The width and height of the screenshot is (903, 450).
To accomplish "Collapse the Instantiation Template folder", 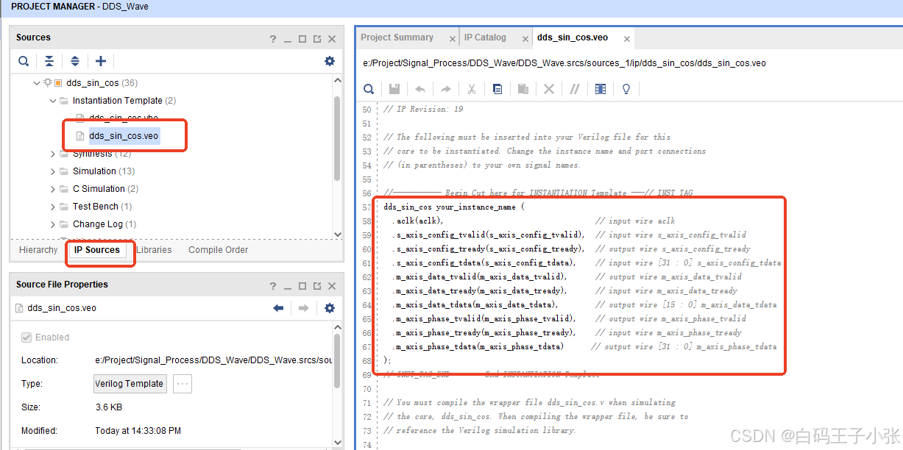I will click(x=53, y=101).
